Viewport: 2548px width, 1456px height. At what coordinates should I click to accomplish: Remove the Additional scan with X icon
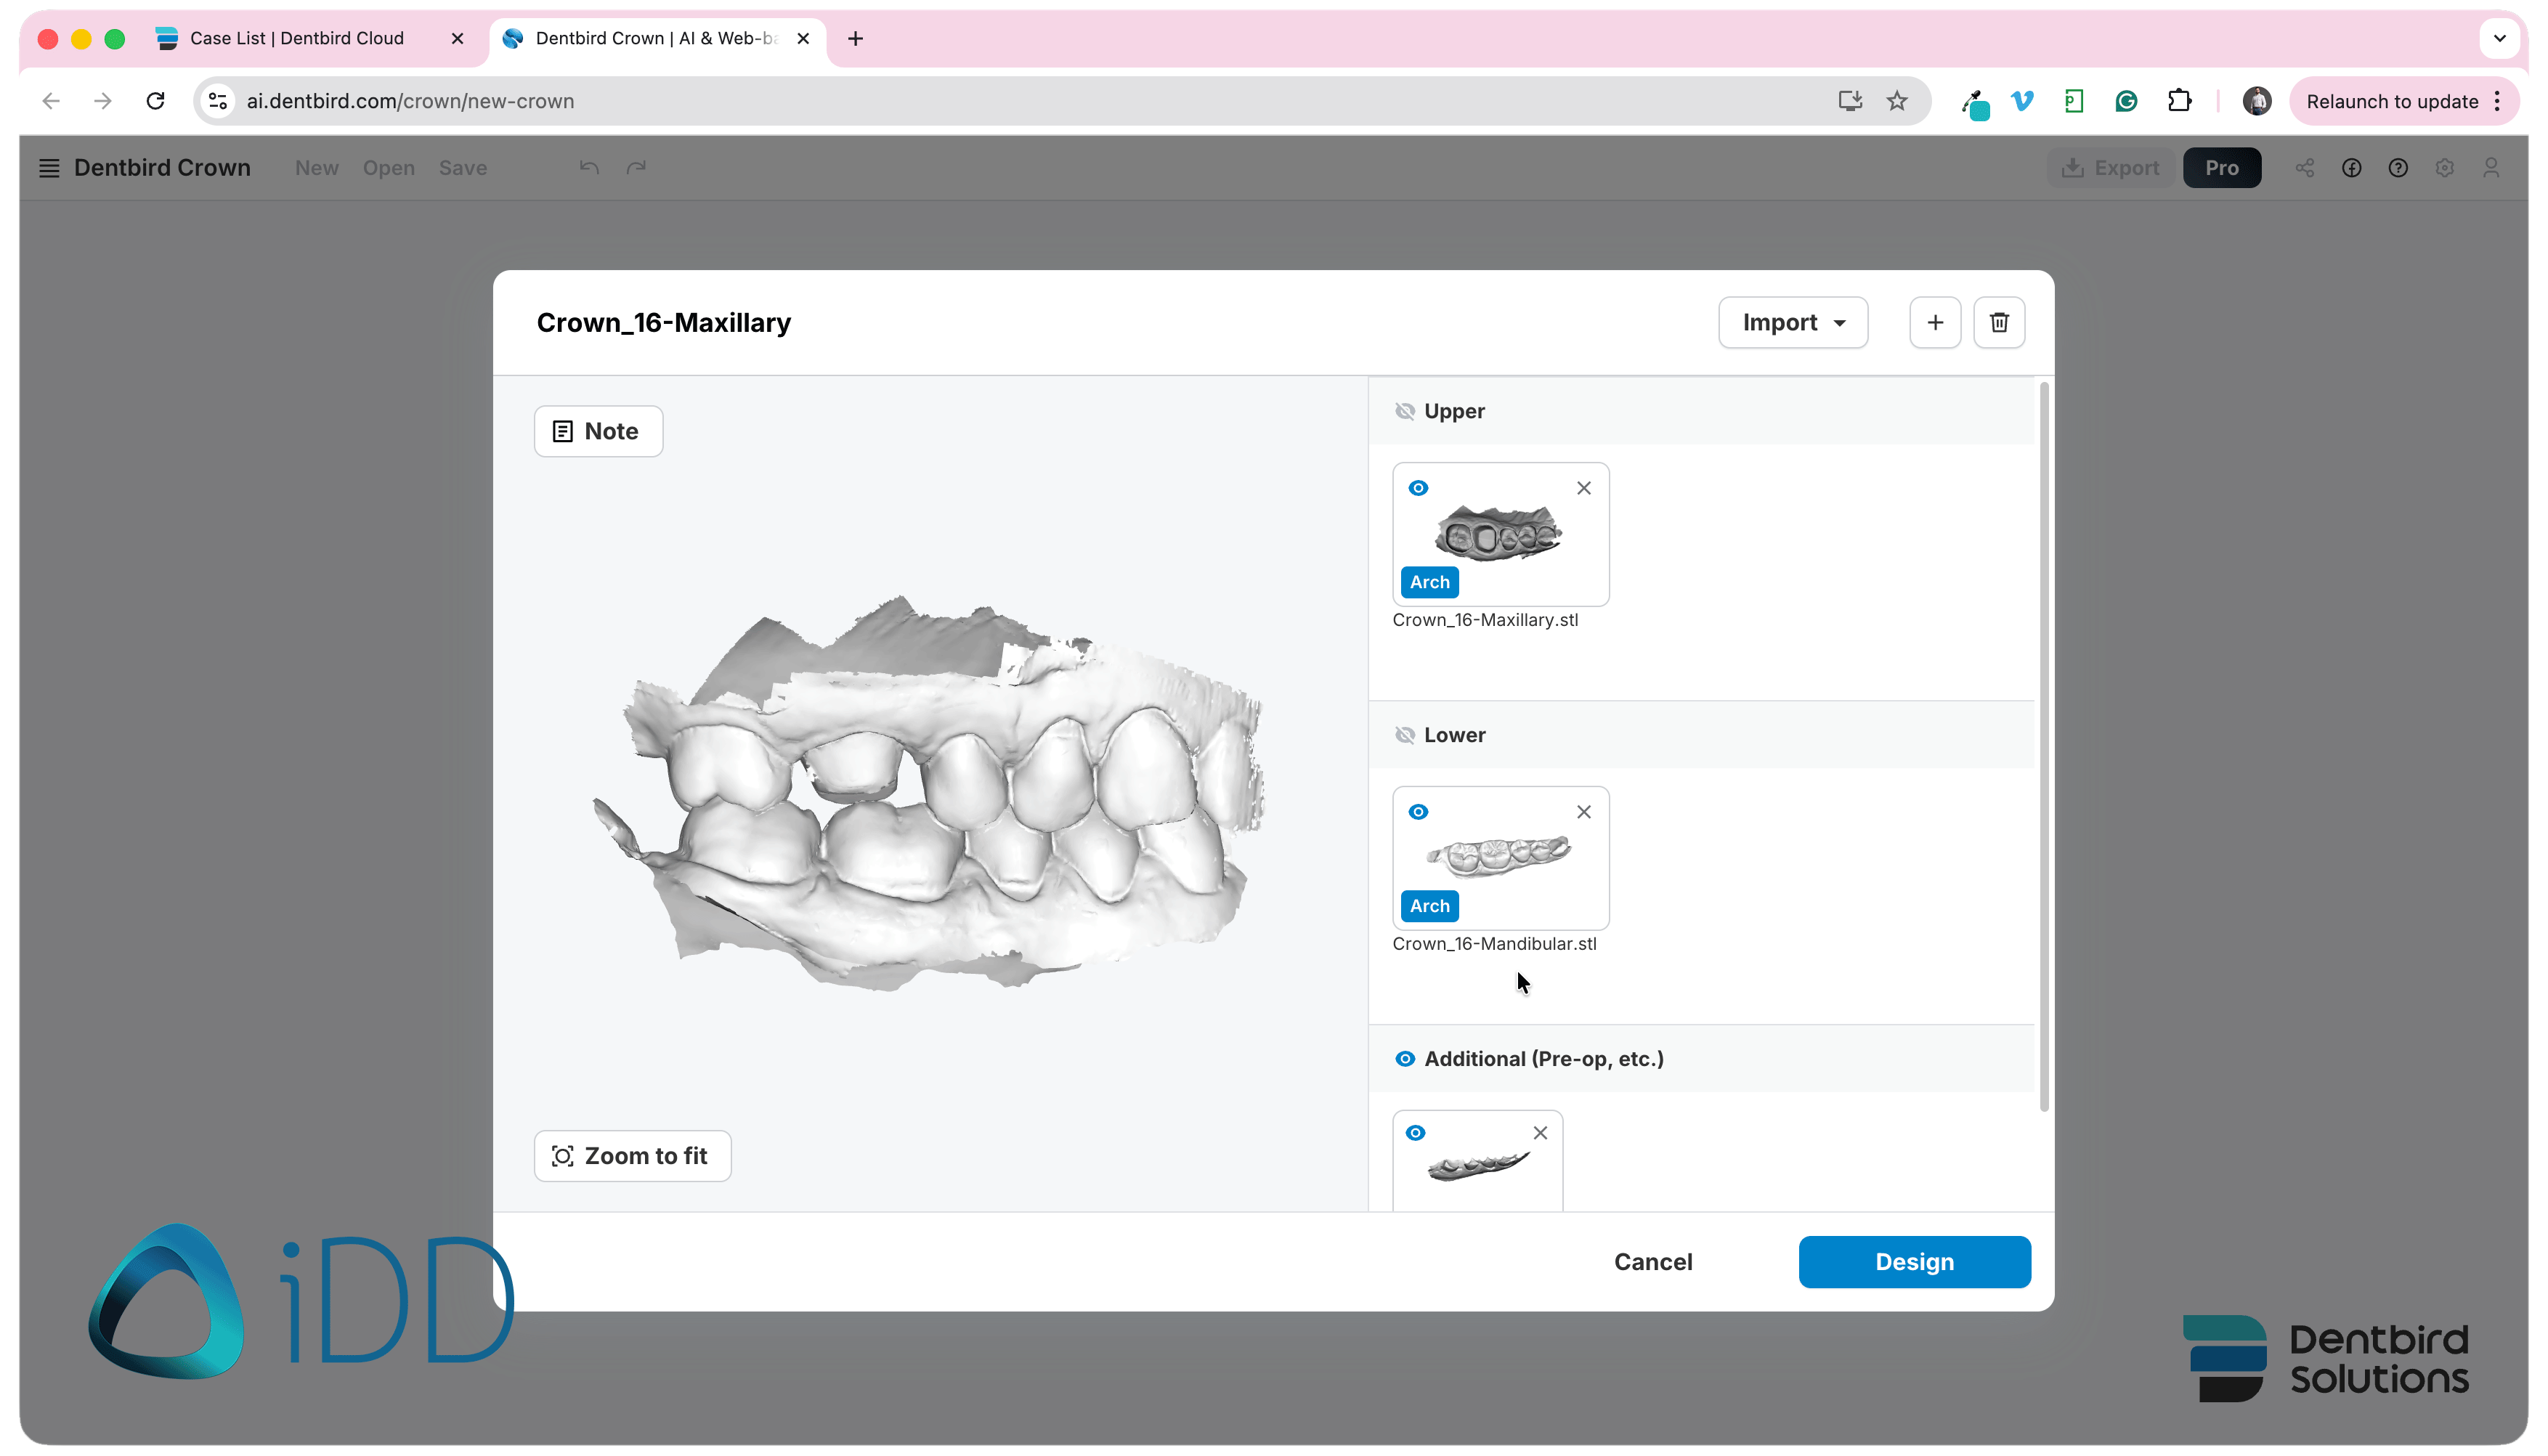coord(1540,1133)
